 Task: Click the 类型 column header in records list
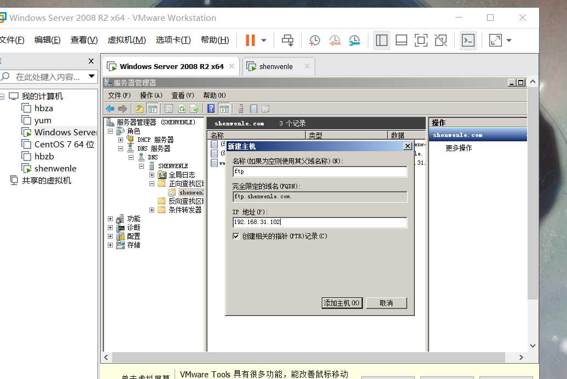pos(346,135)
